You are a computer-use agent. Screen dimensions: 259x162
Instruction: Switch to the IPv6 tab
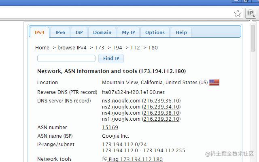[60, 32]
